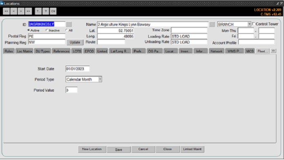Click the tab scroll arrows after Fleet tab
Screen dimensions: 284x160
[x=273, y=51]
